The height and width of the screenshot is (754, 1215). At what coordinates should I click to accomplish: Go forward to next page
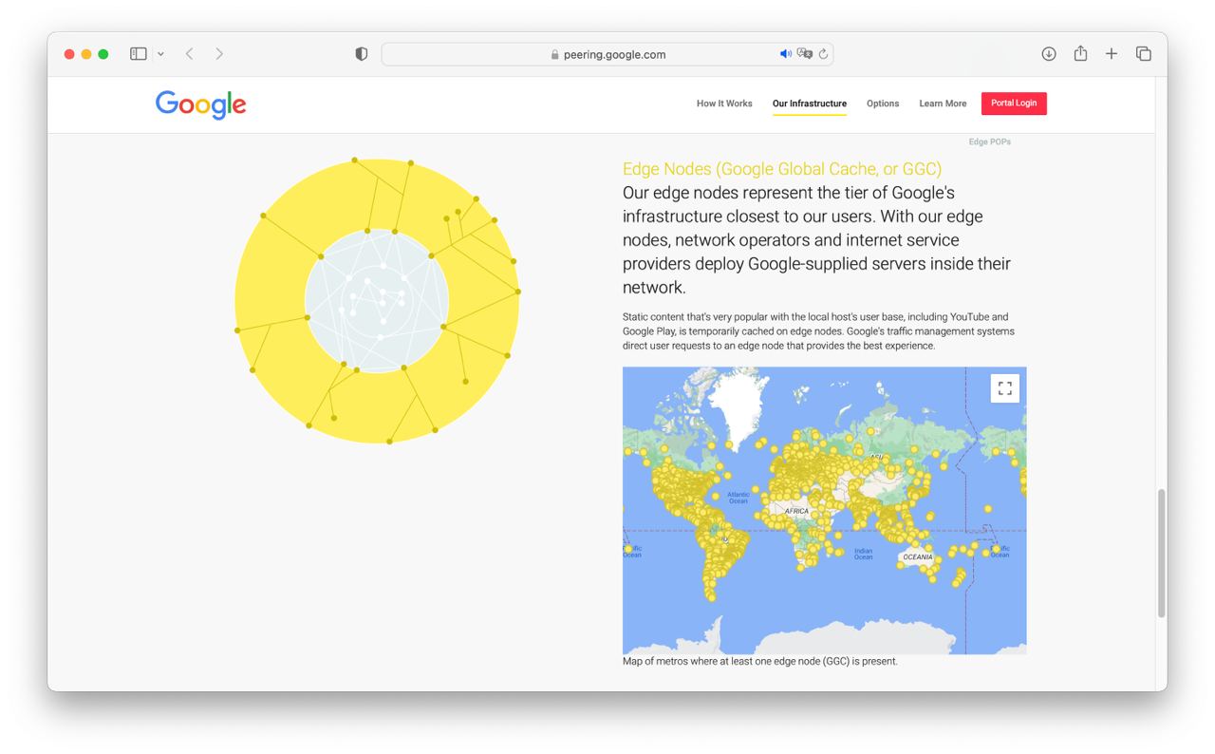pos(219,54)
